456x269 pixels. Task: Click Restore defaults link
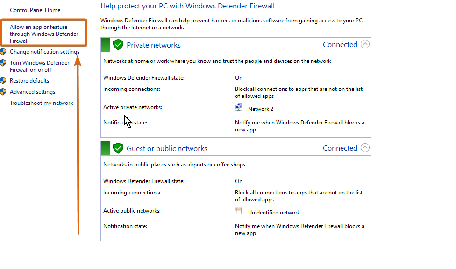[29, 81]
